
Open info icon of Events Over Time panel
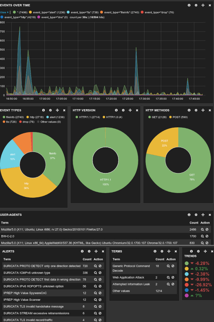point(189,5)
